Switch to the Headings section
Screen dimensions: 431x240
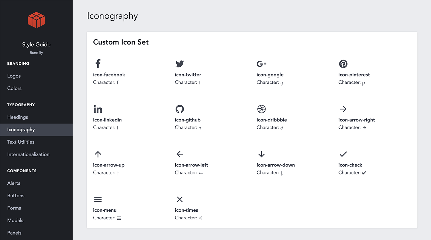pos(17,117)
